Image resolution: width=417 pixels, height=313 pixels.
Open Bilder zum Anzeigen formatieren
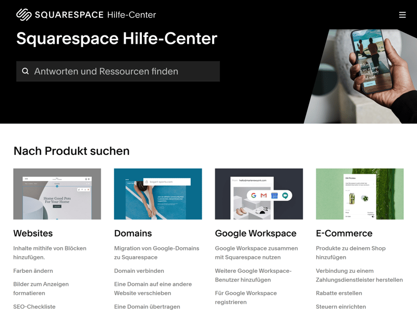pos(41,289)
